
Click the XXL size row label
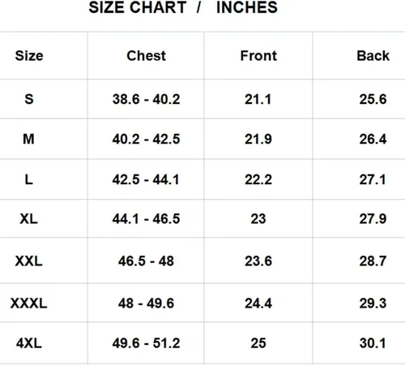(x=28, y=261)
